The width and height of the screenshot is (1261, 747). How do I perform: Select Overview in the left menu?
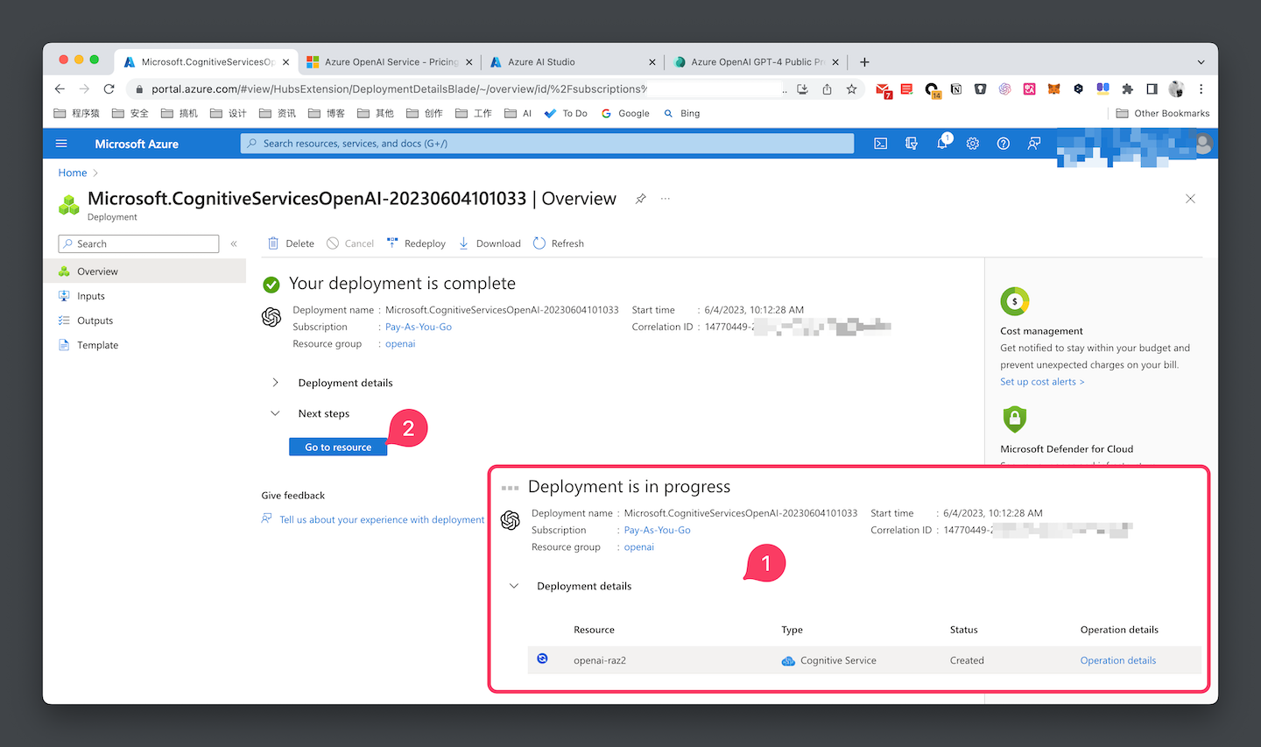tap(144, 271)
